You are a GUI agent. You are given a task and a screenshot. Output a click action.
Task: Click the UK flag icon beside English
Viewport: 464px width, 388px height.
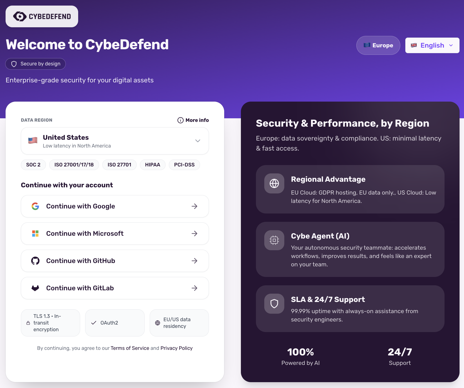414,45
